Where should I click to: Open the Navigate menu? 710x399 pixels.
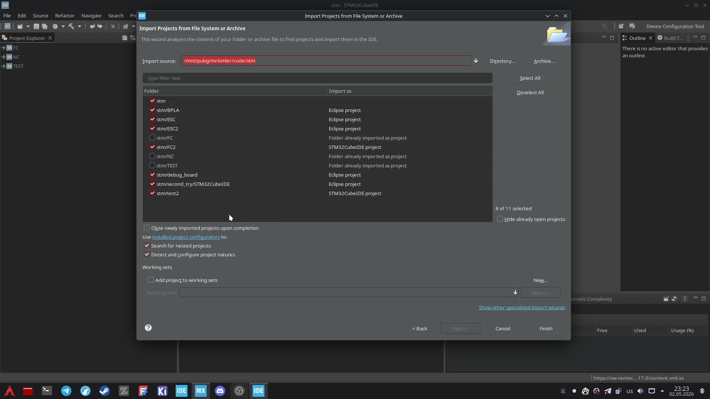(91, 16)
